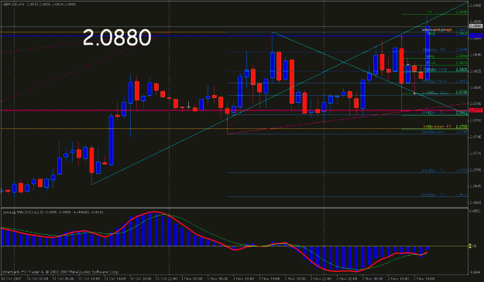Select the current price tag on price axis
This screenshot has height=282, width=484.
click(475, 26)
